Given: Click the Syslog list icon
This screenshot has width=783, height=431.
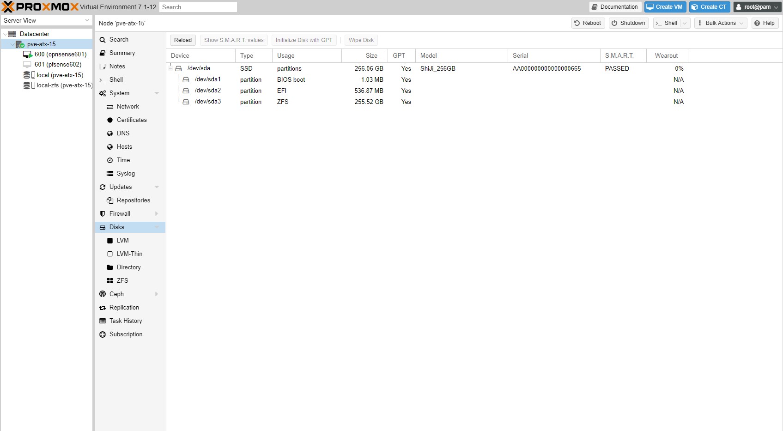Looking at the screenshot, I should pos(110,174).
